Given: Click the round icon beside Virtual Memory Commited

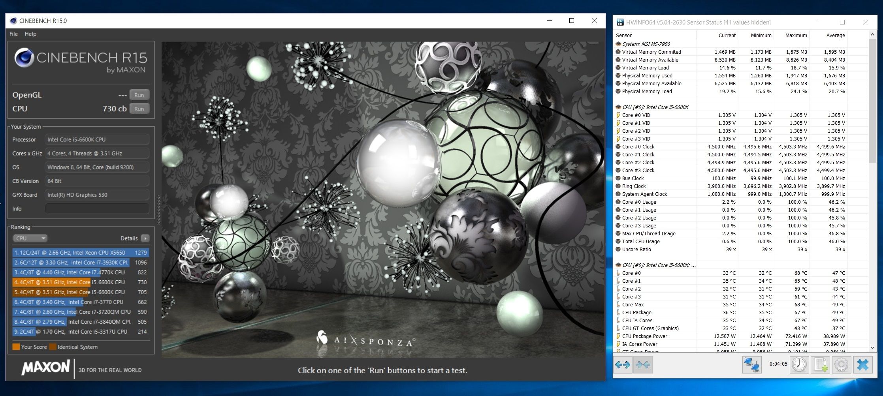Looking at the screenshot, I should [x=618, y=52].
